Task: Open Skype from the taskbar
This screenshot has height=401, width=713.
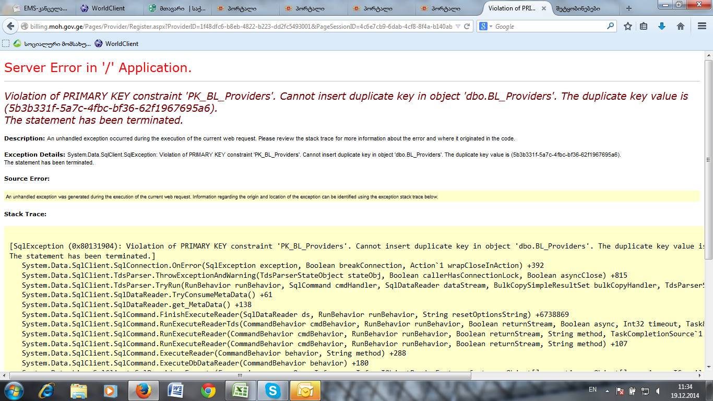Action: coord(272,390)
